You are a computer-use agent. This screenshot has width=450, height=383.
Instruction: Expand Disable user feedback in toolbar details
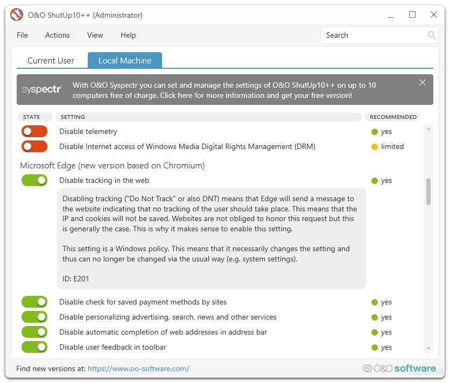coord(112,347)
